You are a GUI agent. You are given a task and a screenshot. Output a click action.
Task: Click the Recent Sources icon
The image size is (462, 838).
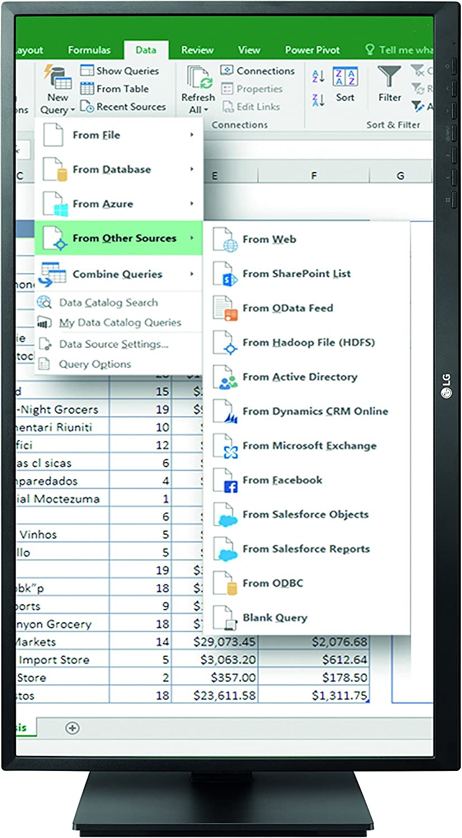pyautogui.click(x=87, y=107)
